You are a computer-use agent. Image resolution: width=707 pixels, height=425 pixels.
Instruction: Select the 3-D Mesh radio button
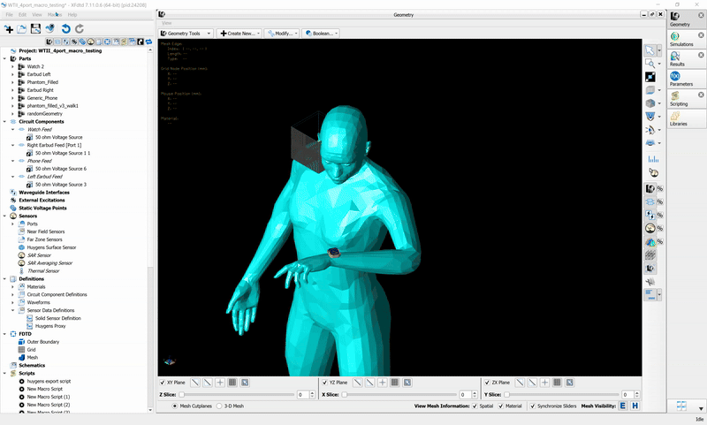[x=218, y=406]
